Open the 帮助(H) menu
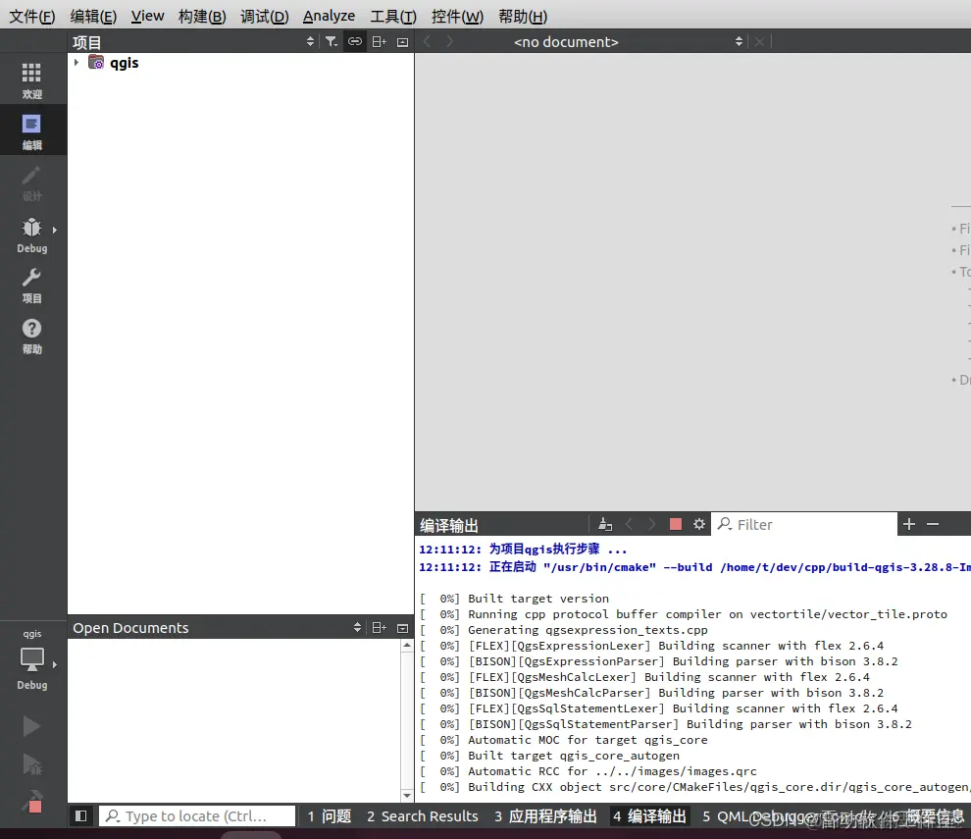 coord(523,16)
